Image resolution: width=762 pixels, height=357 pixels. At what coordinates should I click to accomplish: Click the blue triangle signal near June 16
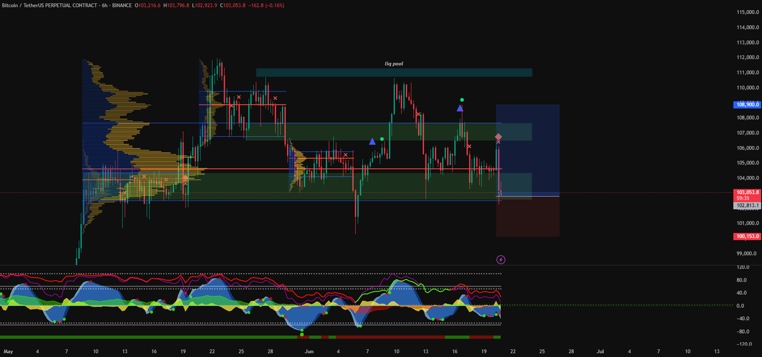[460, 109]
